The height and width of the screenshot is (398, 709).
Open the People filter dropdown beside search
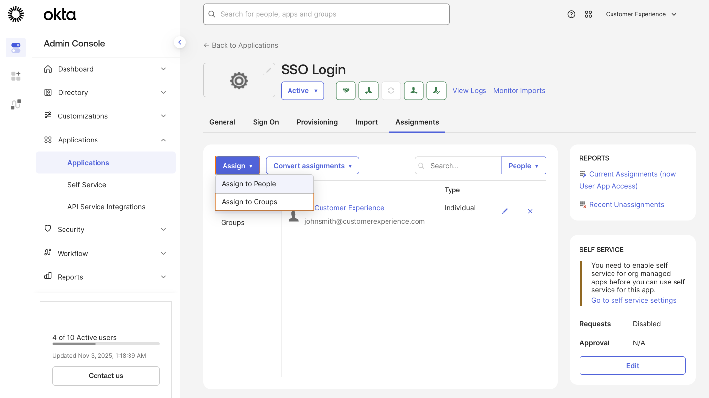pyautogui.click(x=523, y=165)
